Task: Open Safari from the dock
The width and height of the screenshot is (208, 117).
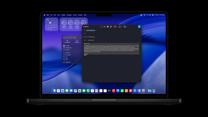Action: point(63,91)
